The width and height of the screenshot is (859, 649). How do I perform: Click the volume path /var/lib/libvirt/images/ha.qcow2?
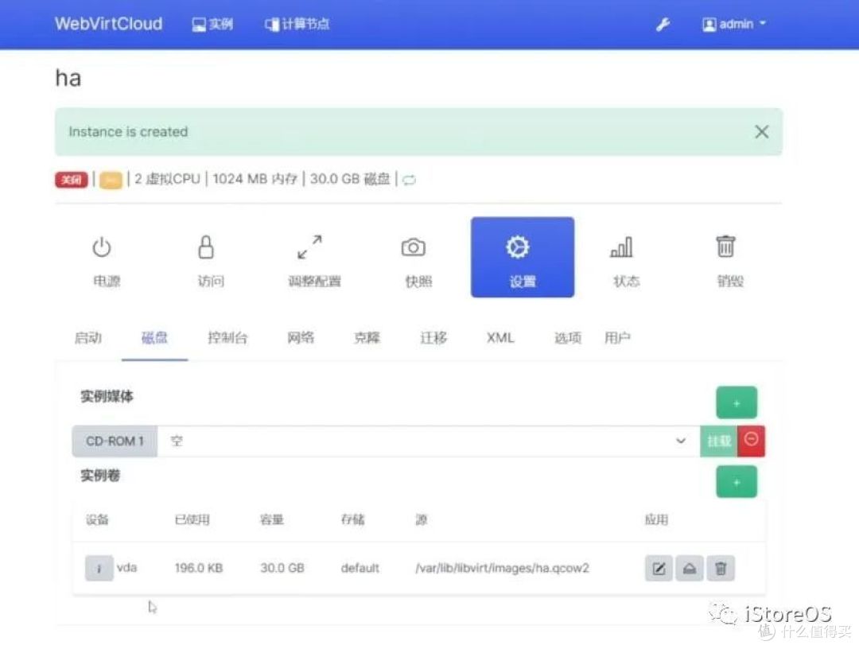(503, 569)
